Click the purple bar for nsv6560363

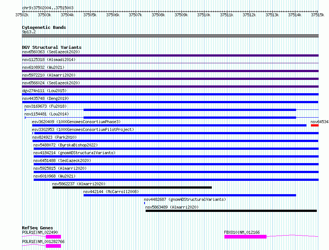point(170,55)
